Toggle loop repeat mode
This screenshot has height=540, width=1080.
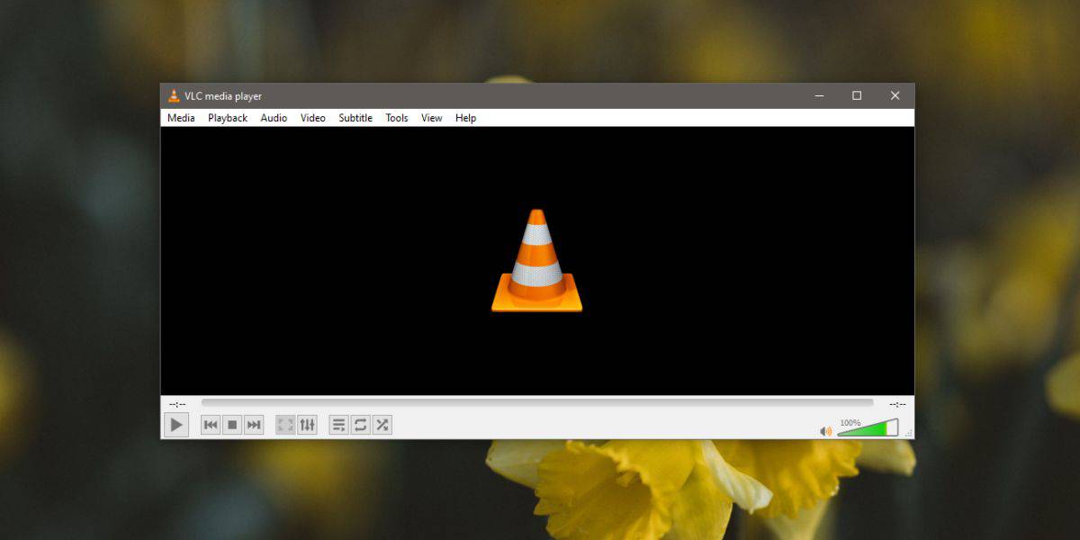[360, 425]
